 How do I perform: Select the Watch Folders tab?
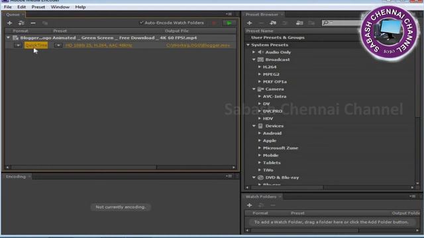click(261, 197)
